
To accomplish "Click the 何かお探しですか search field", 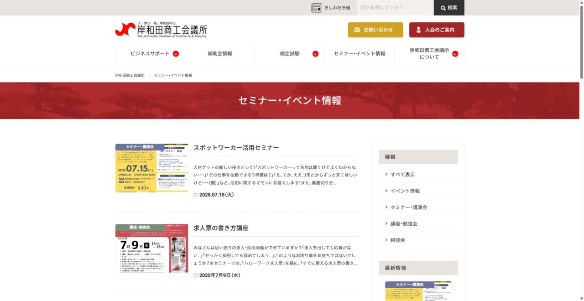I will [x=395, y=8].
